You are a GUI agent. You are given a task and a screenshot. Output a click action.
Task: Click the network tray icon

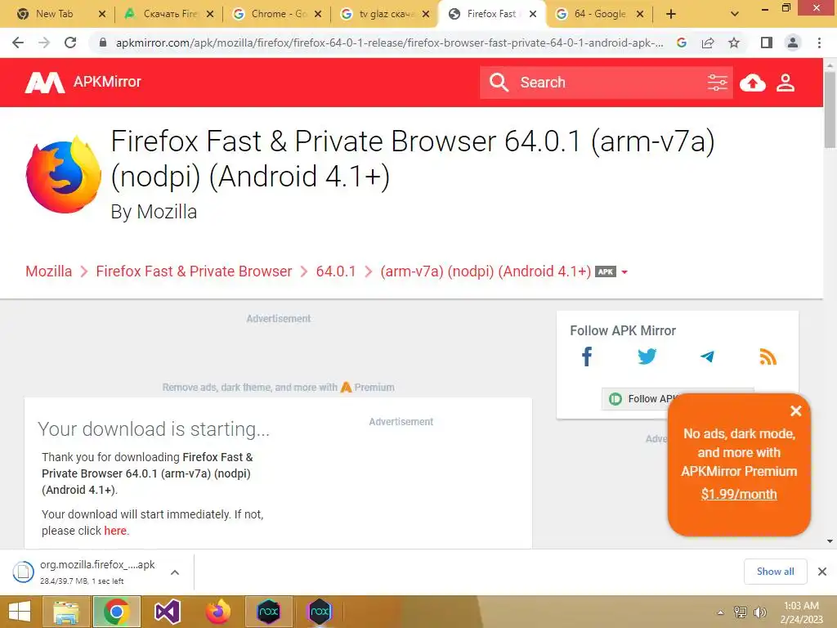[740, 612]
